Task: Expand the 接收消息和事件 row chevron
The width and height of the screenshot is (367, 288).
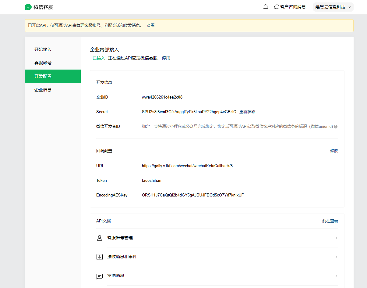Action: tap(336, 257)
